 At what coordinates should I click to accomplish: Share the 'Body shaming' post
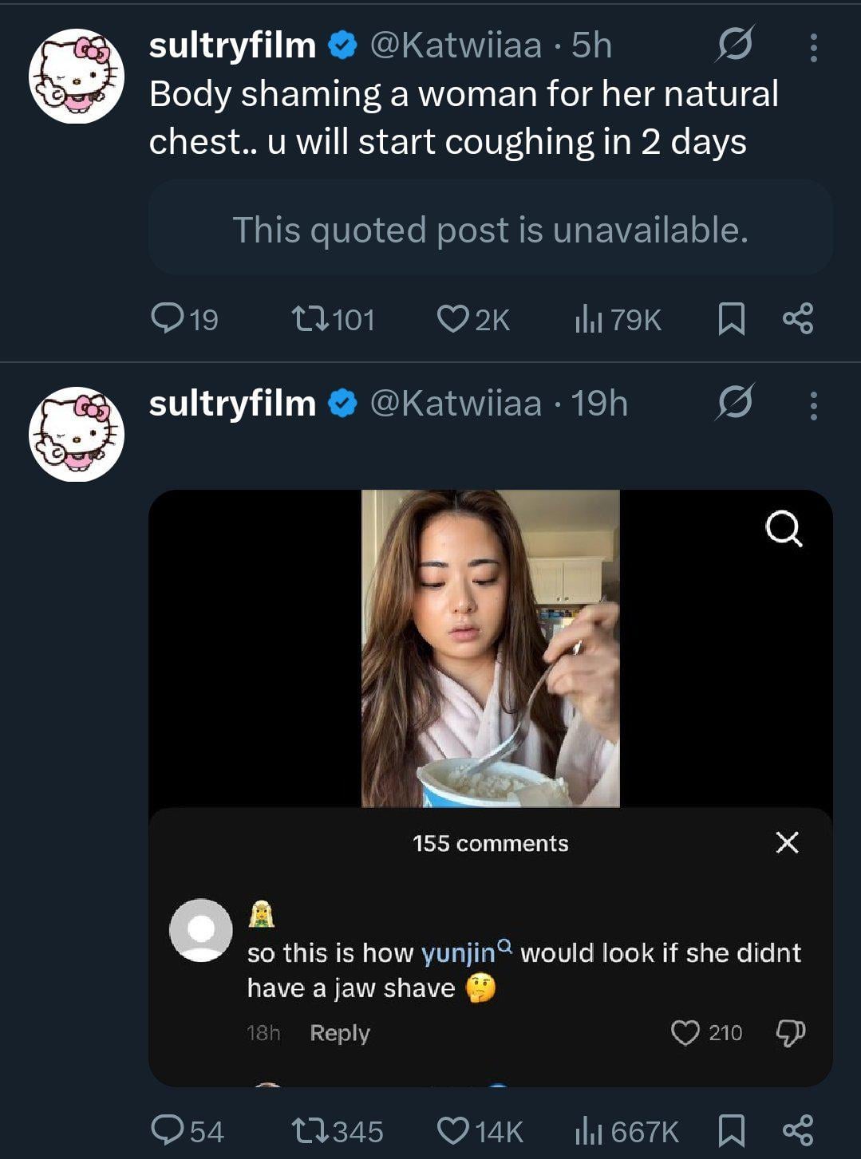[x=798, y=319]
